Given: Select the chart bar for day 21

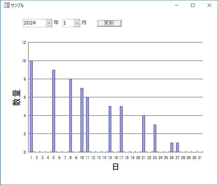Looking at the screenshot, I should (144, 134).
